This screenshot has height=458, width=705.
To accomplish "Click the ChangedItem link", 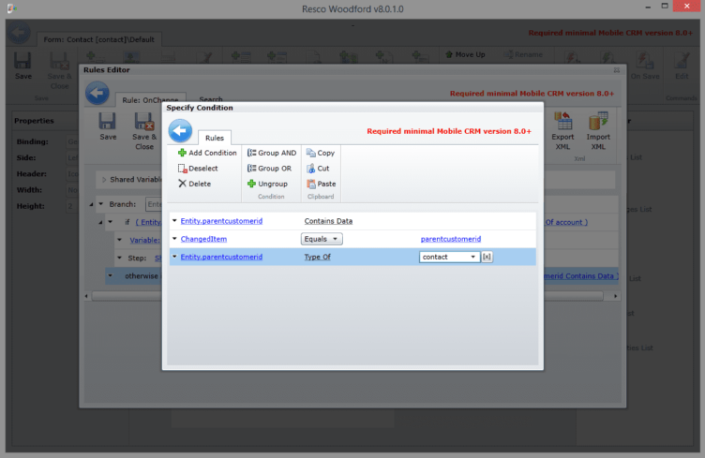I will point(203,239).
